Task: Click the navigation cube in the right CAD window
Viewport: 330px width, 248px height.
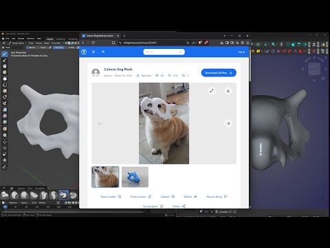Action: coord(314,69)
